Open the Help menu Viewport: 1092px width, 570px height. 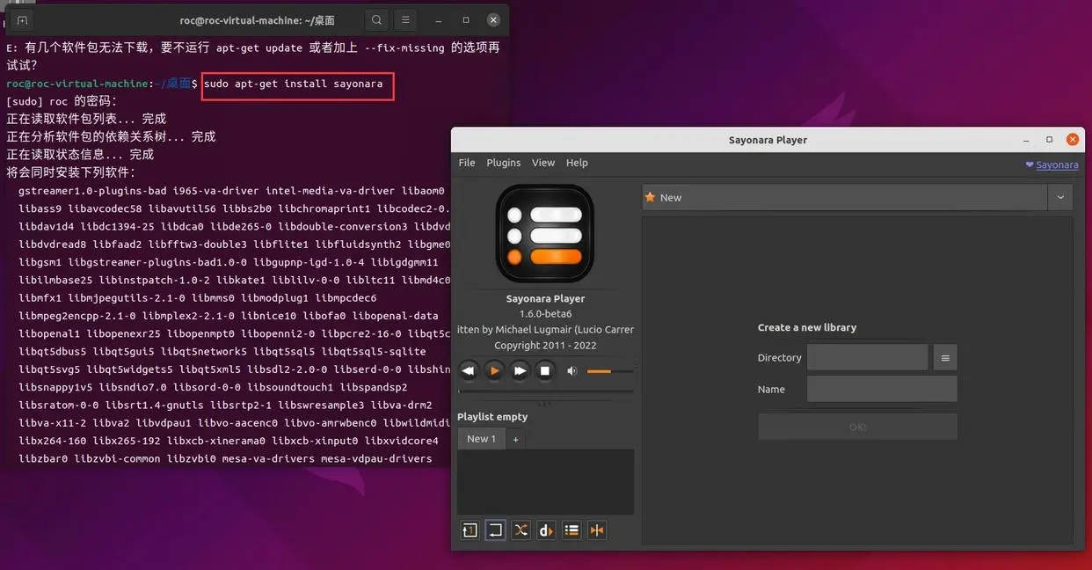click(x=577, y=163)
